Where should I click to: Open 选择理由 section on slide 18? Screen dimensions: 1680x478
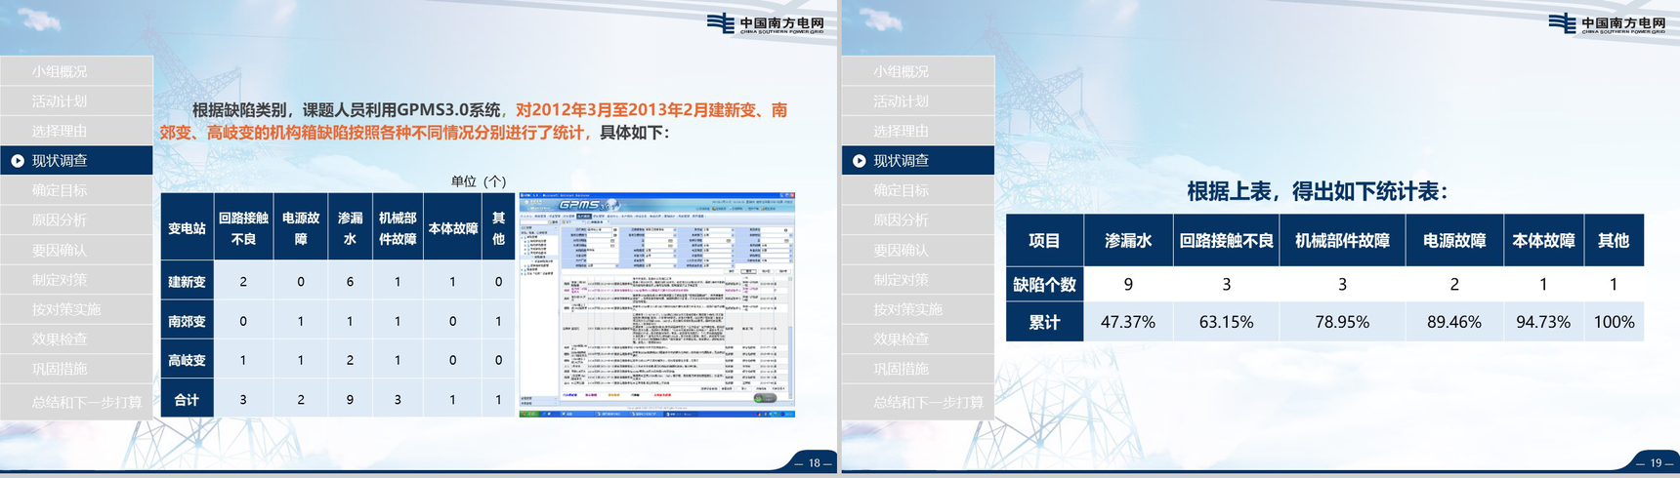click(x=60, y=131)
